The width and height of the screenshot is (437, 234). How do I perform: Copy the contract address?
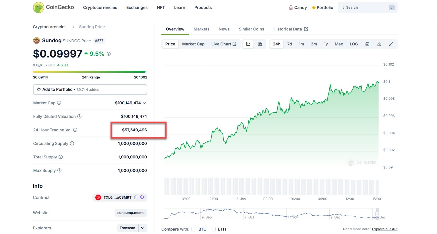pos(136,197)
